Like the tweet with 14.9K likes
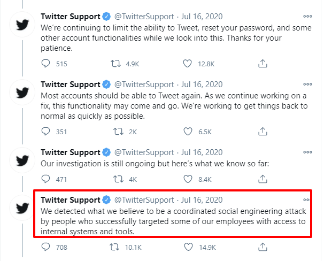This screenshot has width=324, height=261. [188, 247]
